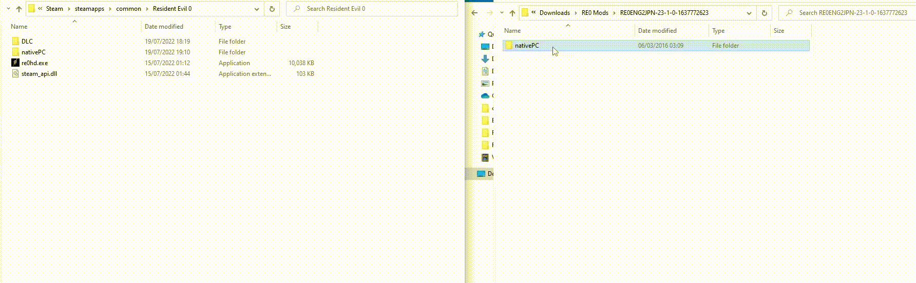
Task: Open the blue Desktop monitor icon under Quick access
Action: (x=485, y=47)
